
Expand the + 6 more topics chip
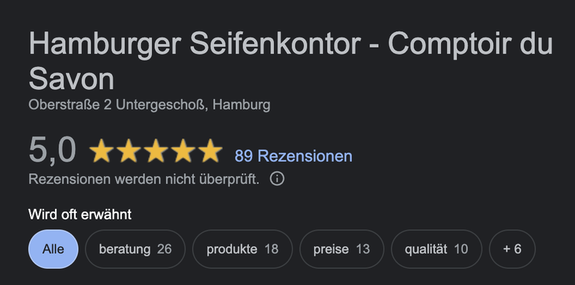pos(512,249)
